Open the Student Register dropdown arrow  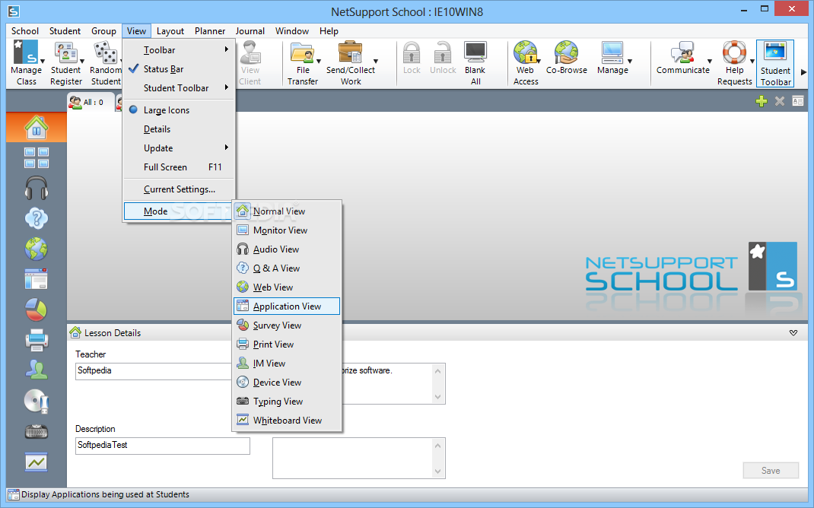point(82,62)
